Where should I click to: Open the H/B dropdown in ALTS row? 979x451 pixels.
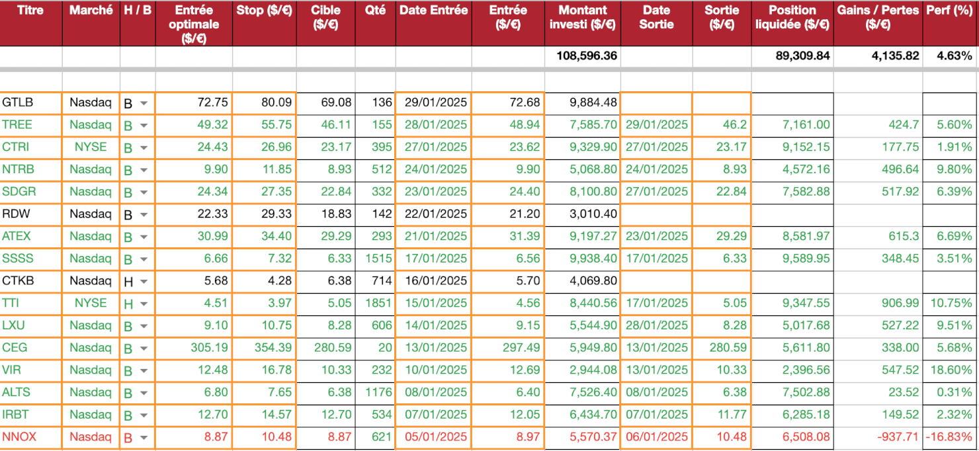tap(144, 393)
